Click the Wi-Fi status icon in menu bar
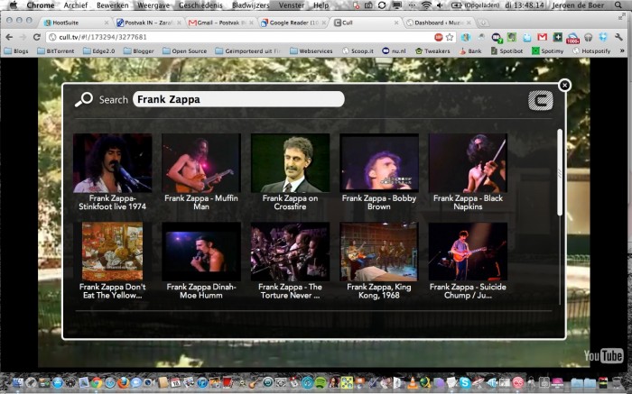Screen dimensions: 632x394 pyautogui.click(x=426, y=5)
